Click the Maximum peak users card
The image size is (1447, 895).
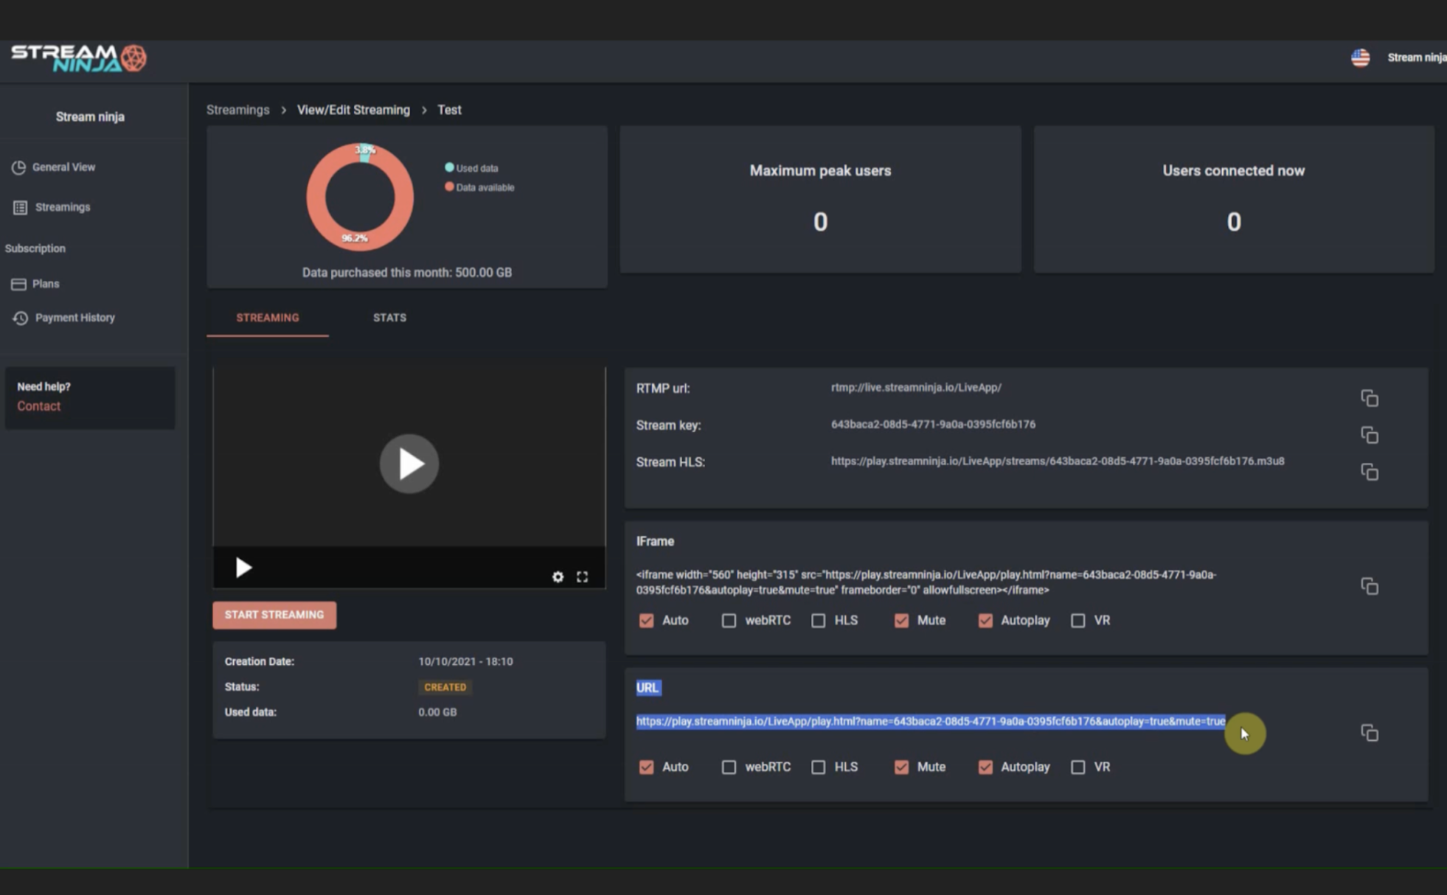[820, 199]
